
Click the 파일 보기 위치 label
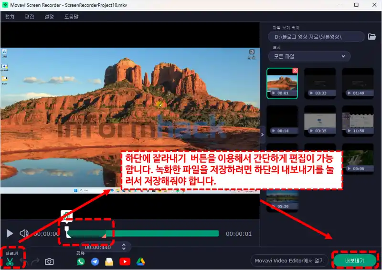coord(286,28)
